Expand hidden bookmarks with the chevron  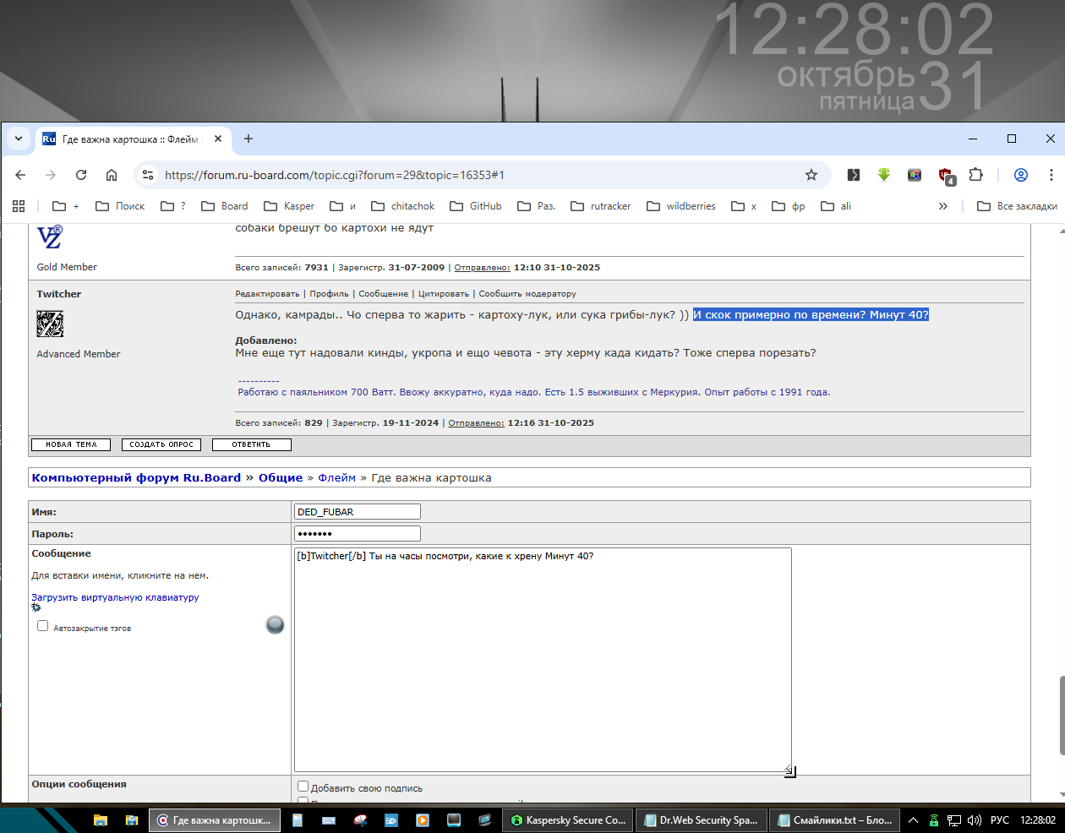[943, 206]
